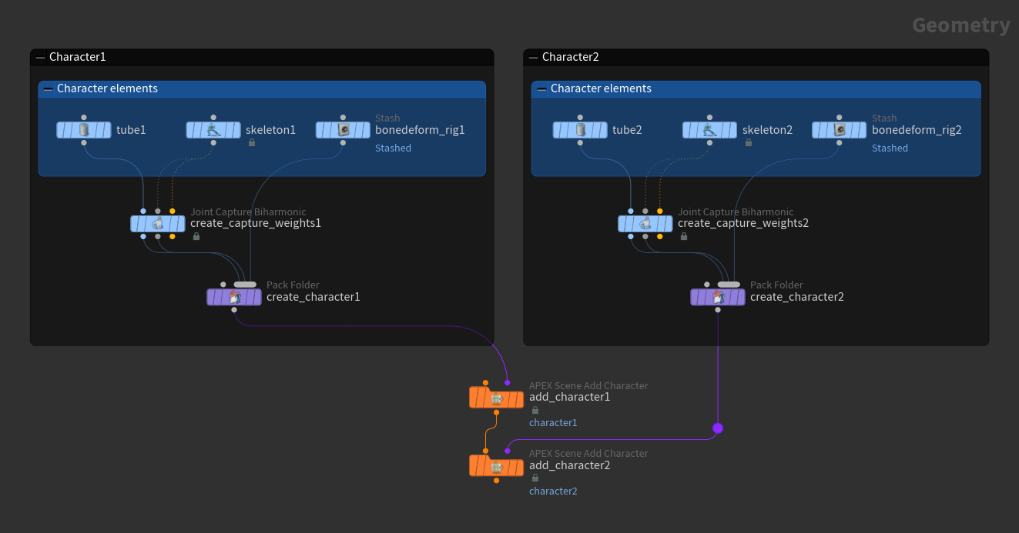Select the bonedeform_rig1 Stash node icon
Image resolution: width=1019 pixels, height=533 pixels.
click(x=344, y=130)
